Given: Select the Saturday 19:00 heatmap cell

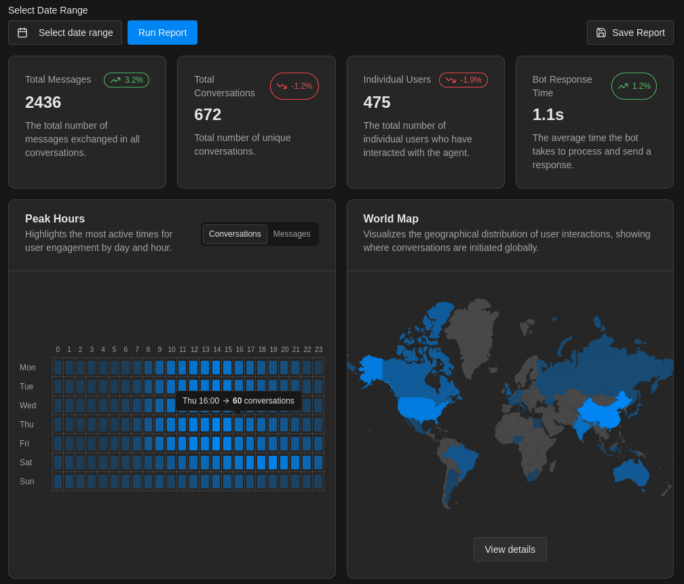Looking at the screenshot, I should tap(273, 463).
